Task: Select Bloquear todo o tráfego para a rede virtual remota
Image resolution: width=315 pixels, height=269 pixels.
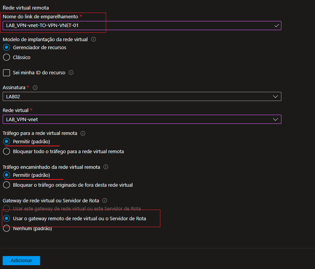Action: (6, 151)
